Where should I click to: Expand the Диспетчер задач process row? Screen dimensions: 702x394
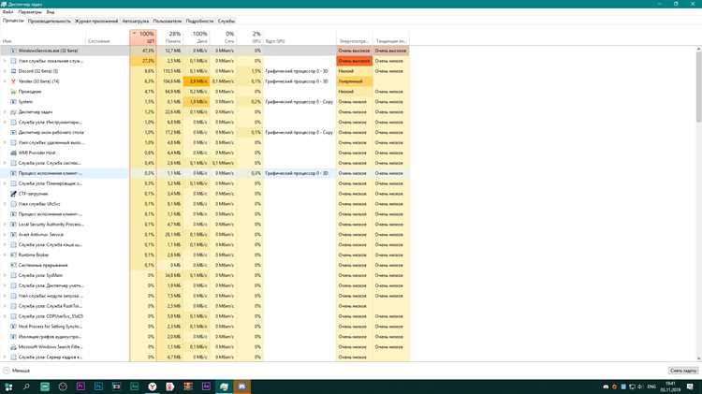click(x=5, y=112)
